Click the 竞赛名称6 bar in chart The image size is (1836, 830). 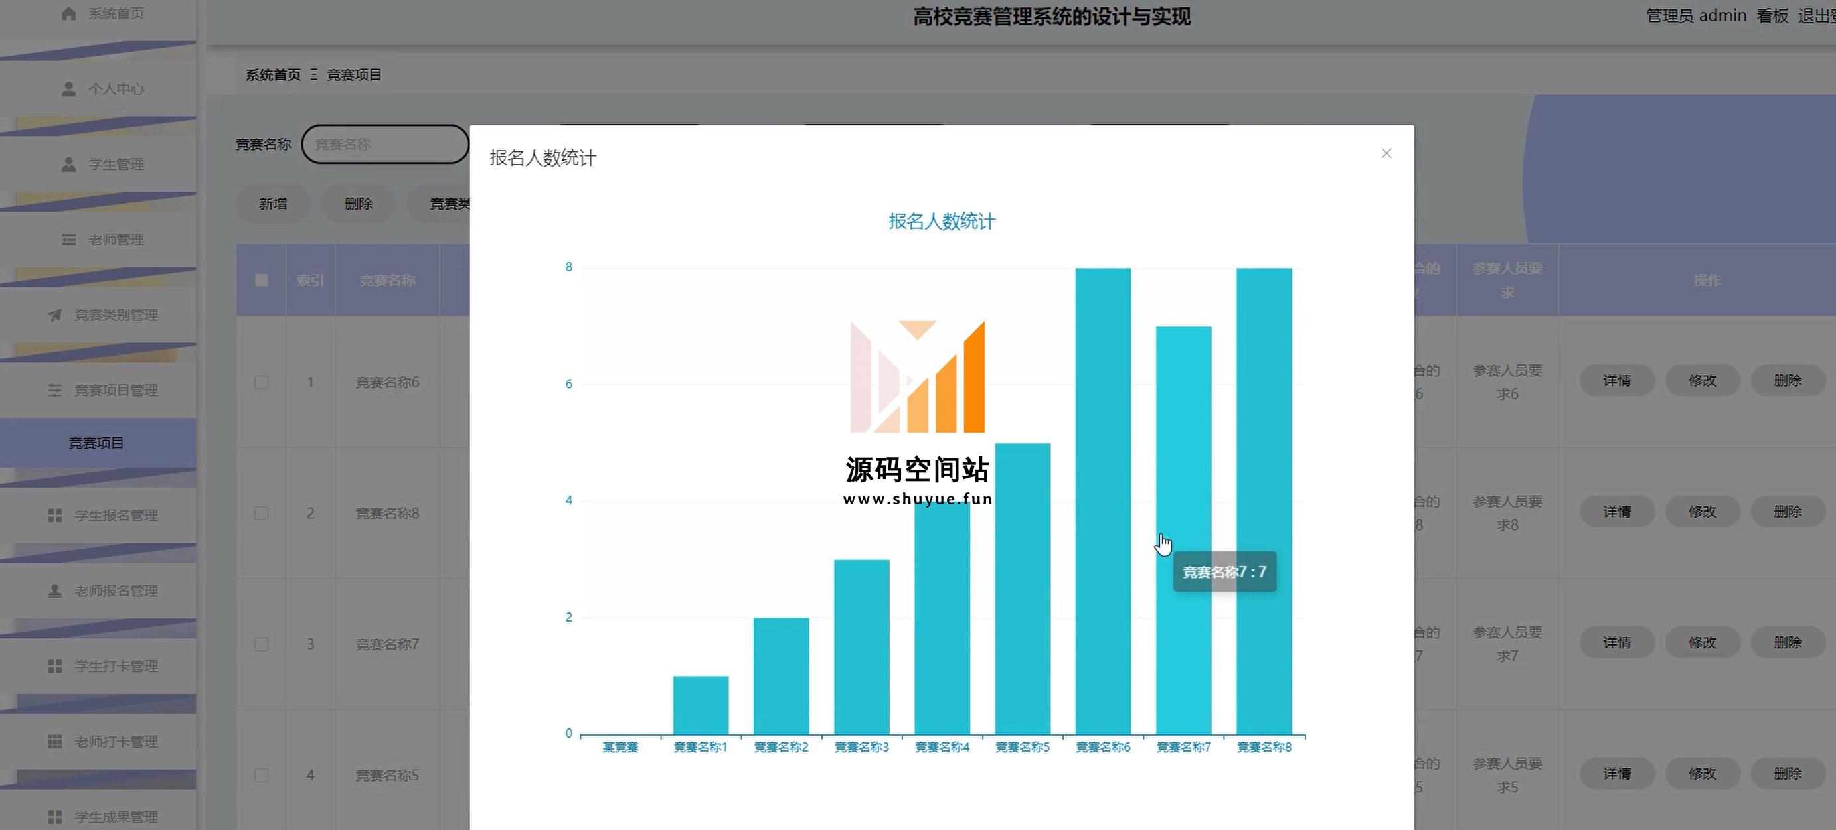pos(1104,502)
